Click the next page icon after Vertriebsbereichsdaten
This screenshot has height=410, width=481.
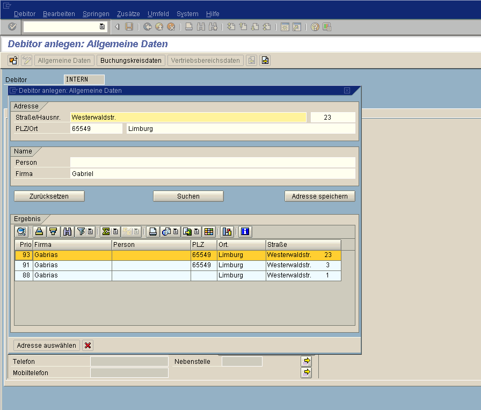265,61
